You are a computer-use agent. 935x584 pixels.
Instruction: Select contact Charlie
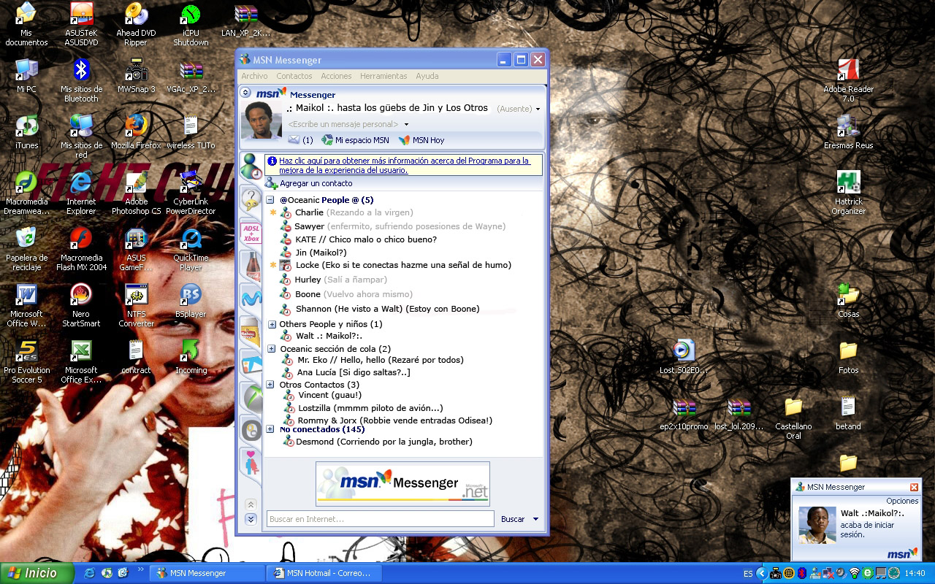pos(346,212)
